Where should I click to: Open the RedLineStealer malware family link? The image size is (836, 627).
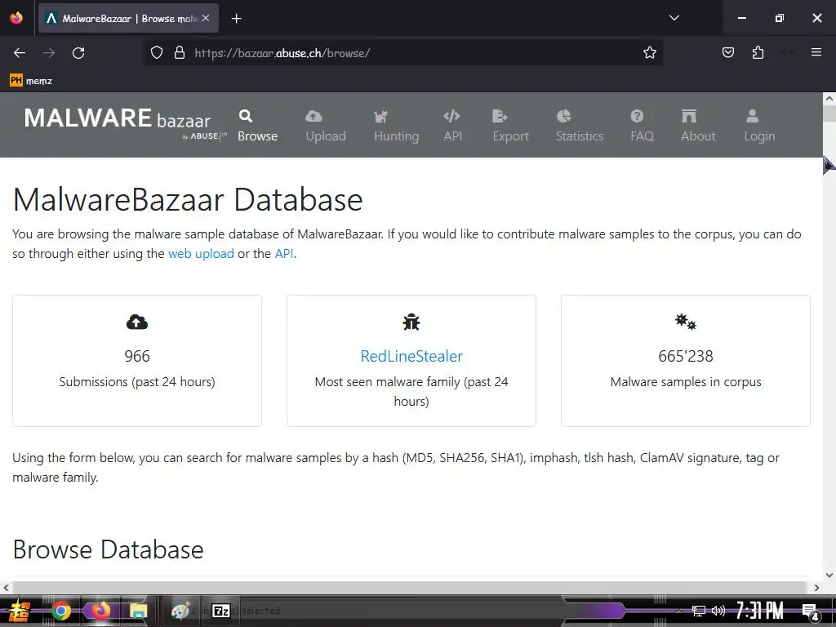click(x=411, y=356)
